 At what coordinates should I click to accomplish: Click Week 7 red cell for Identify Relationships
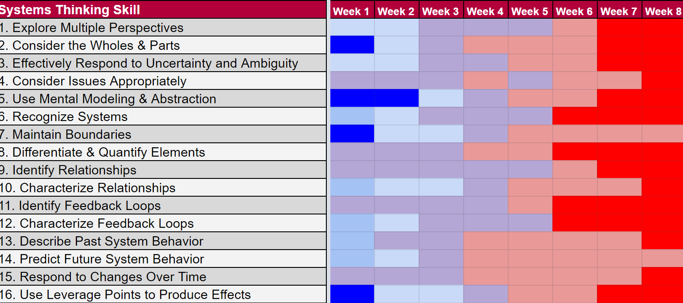620,170
